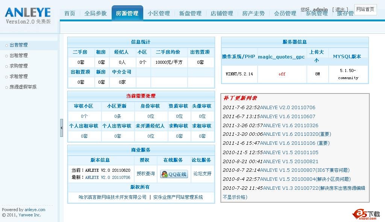Go to the 店铺管理 tab

point(222,13)
